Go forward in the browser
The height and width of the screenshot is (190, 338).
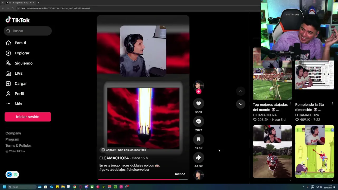8,8
